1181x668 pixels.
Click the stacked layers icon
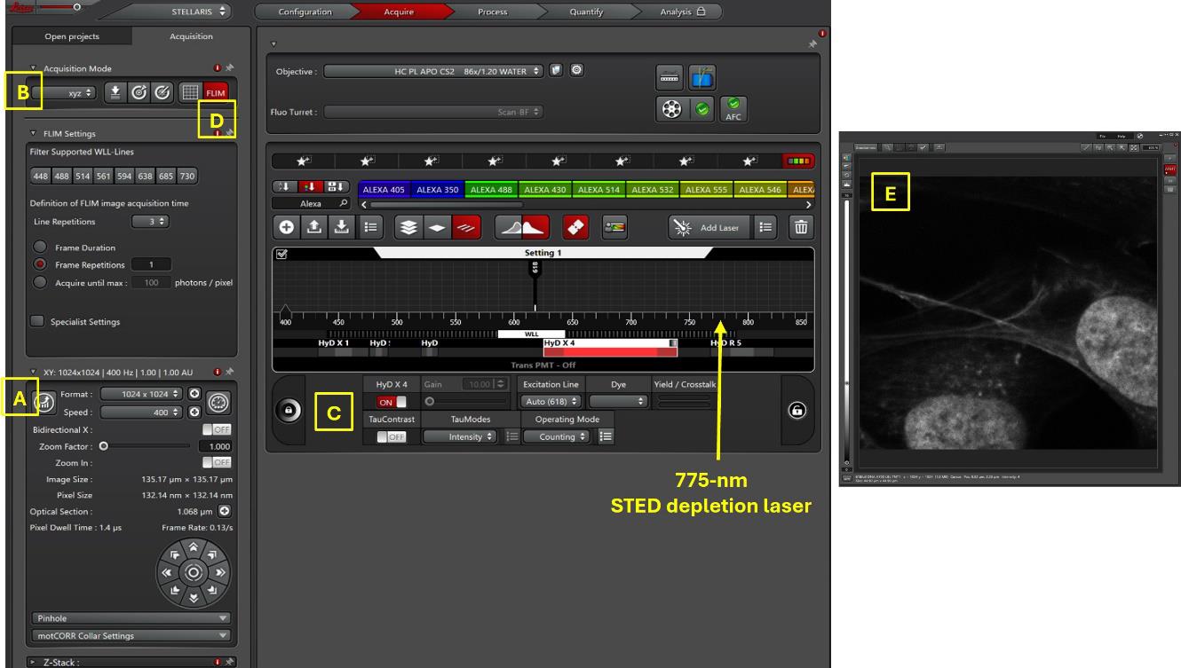[x=408, y=227]
